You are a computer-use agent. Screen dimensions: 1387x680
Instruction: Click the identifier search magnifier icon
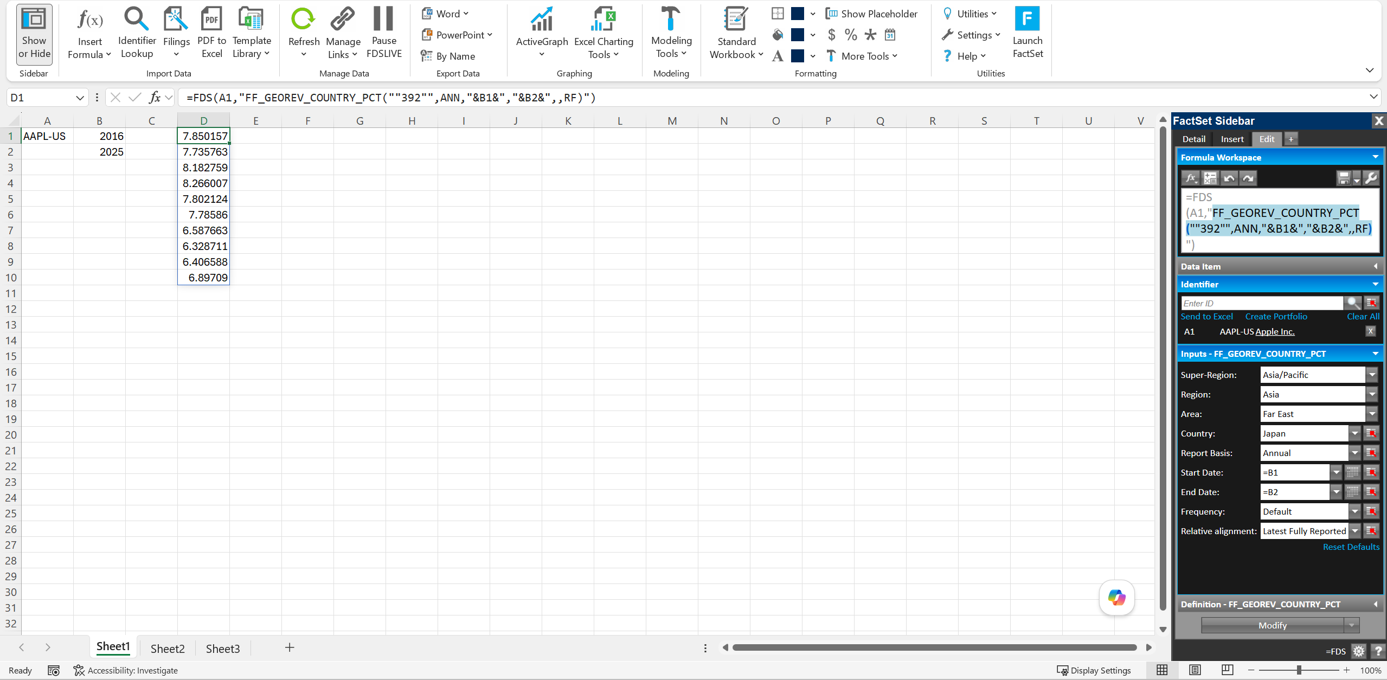click(x=1353, y=303)
